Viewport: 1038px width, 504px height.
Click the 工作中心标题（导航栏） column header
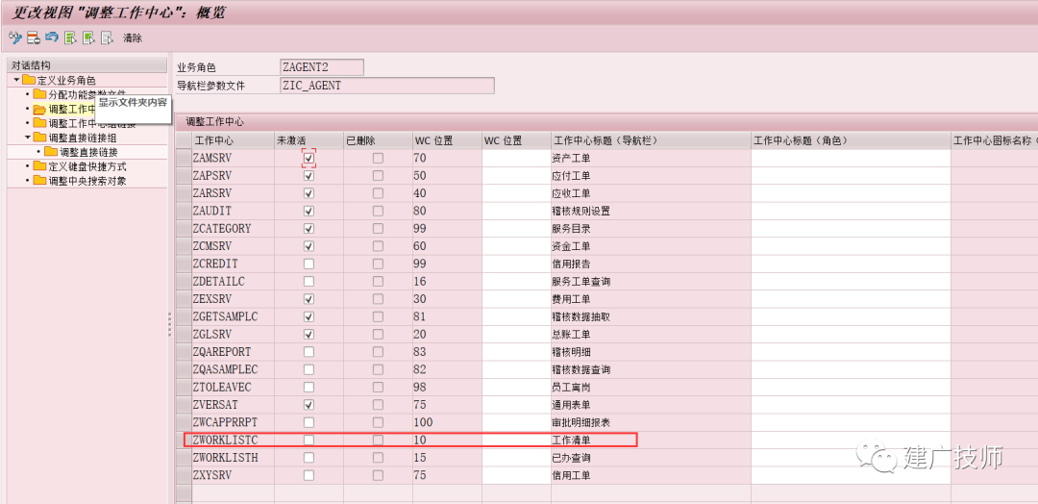click(x=651, y=141)
